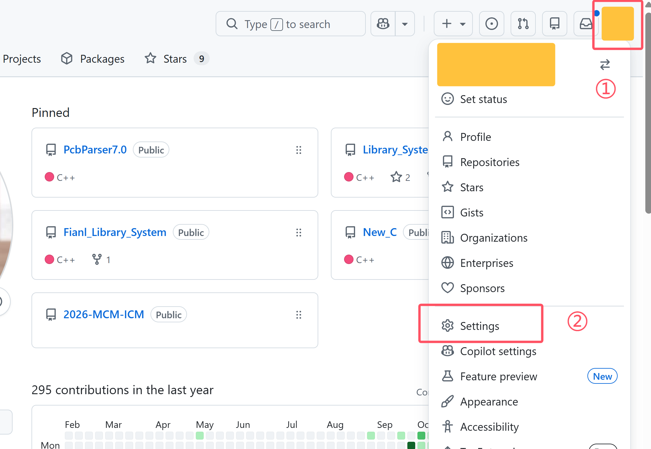The image size is (651, 449).
Task: Open the 2026-MCM-ICM repository link
Action: [x=104, y=314]
